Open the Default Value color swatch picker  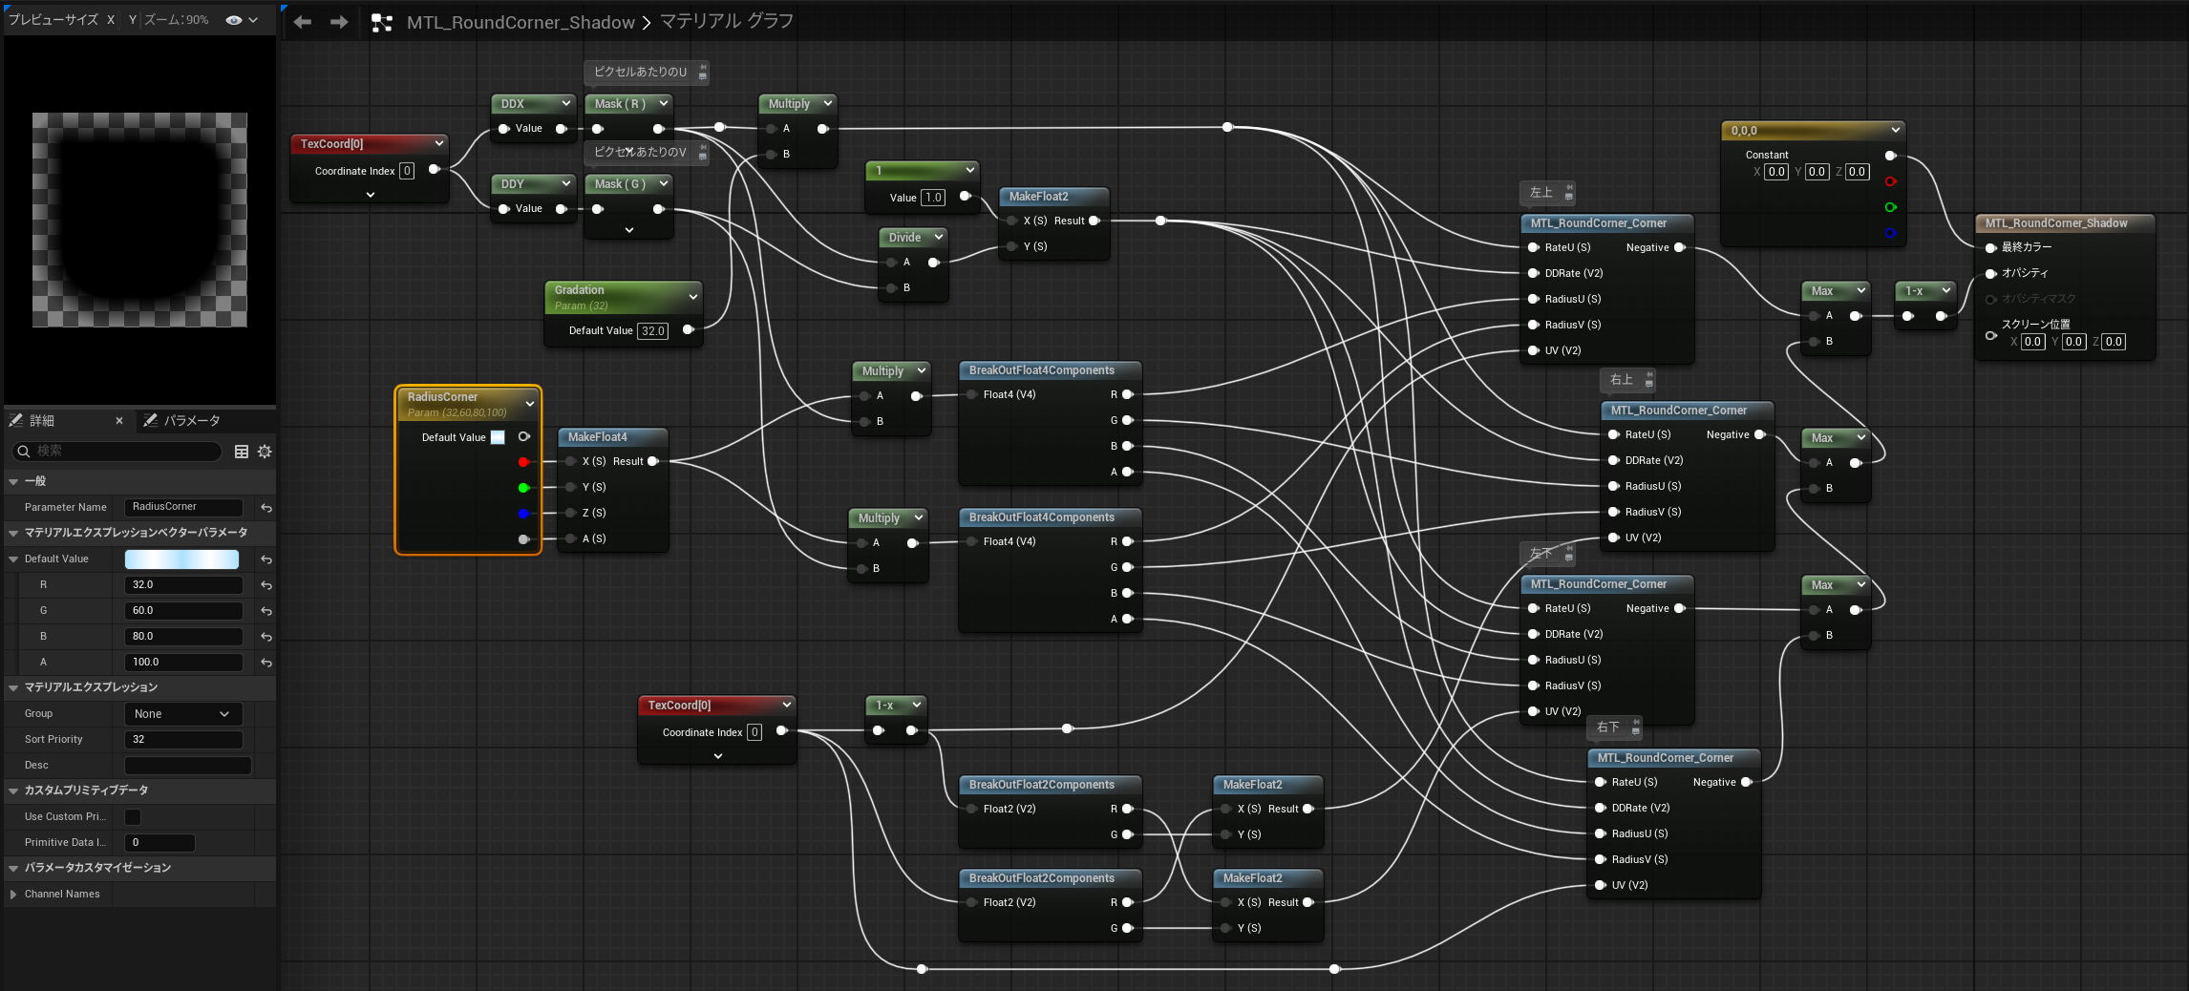coord(181,559)
